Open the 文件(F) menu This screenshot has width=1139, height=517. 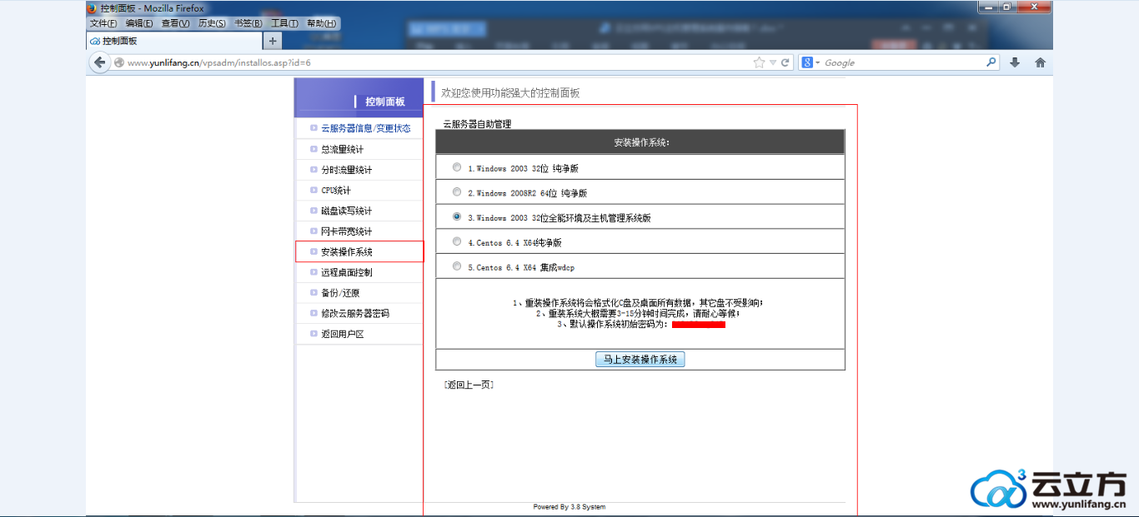[103, 23]
